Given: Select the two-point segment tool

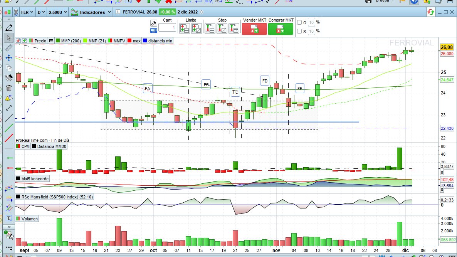Looking at the screenshot, I should (x=9, y=108).
